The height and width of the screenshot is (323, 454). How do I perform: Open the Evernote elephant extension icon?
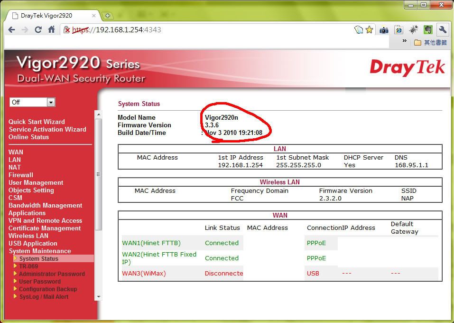point(428,29)
